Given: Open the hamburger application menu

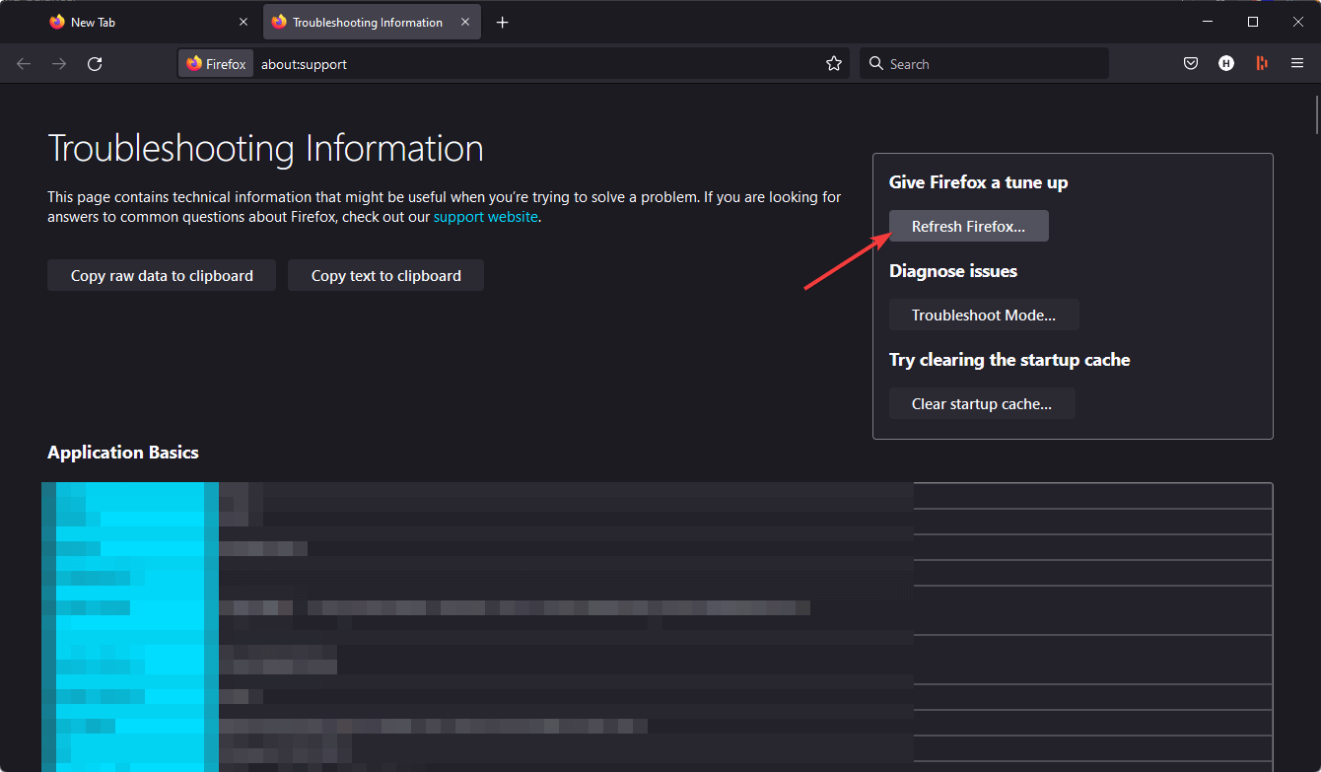Looking at the screenshot, I should tap(1297, 64).
